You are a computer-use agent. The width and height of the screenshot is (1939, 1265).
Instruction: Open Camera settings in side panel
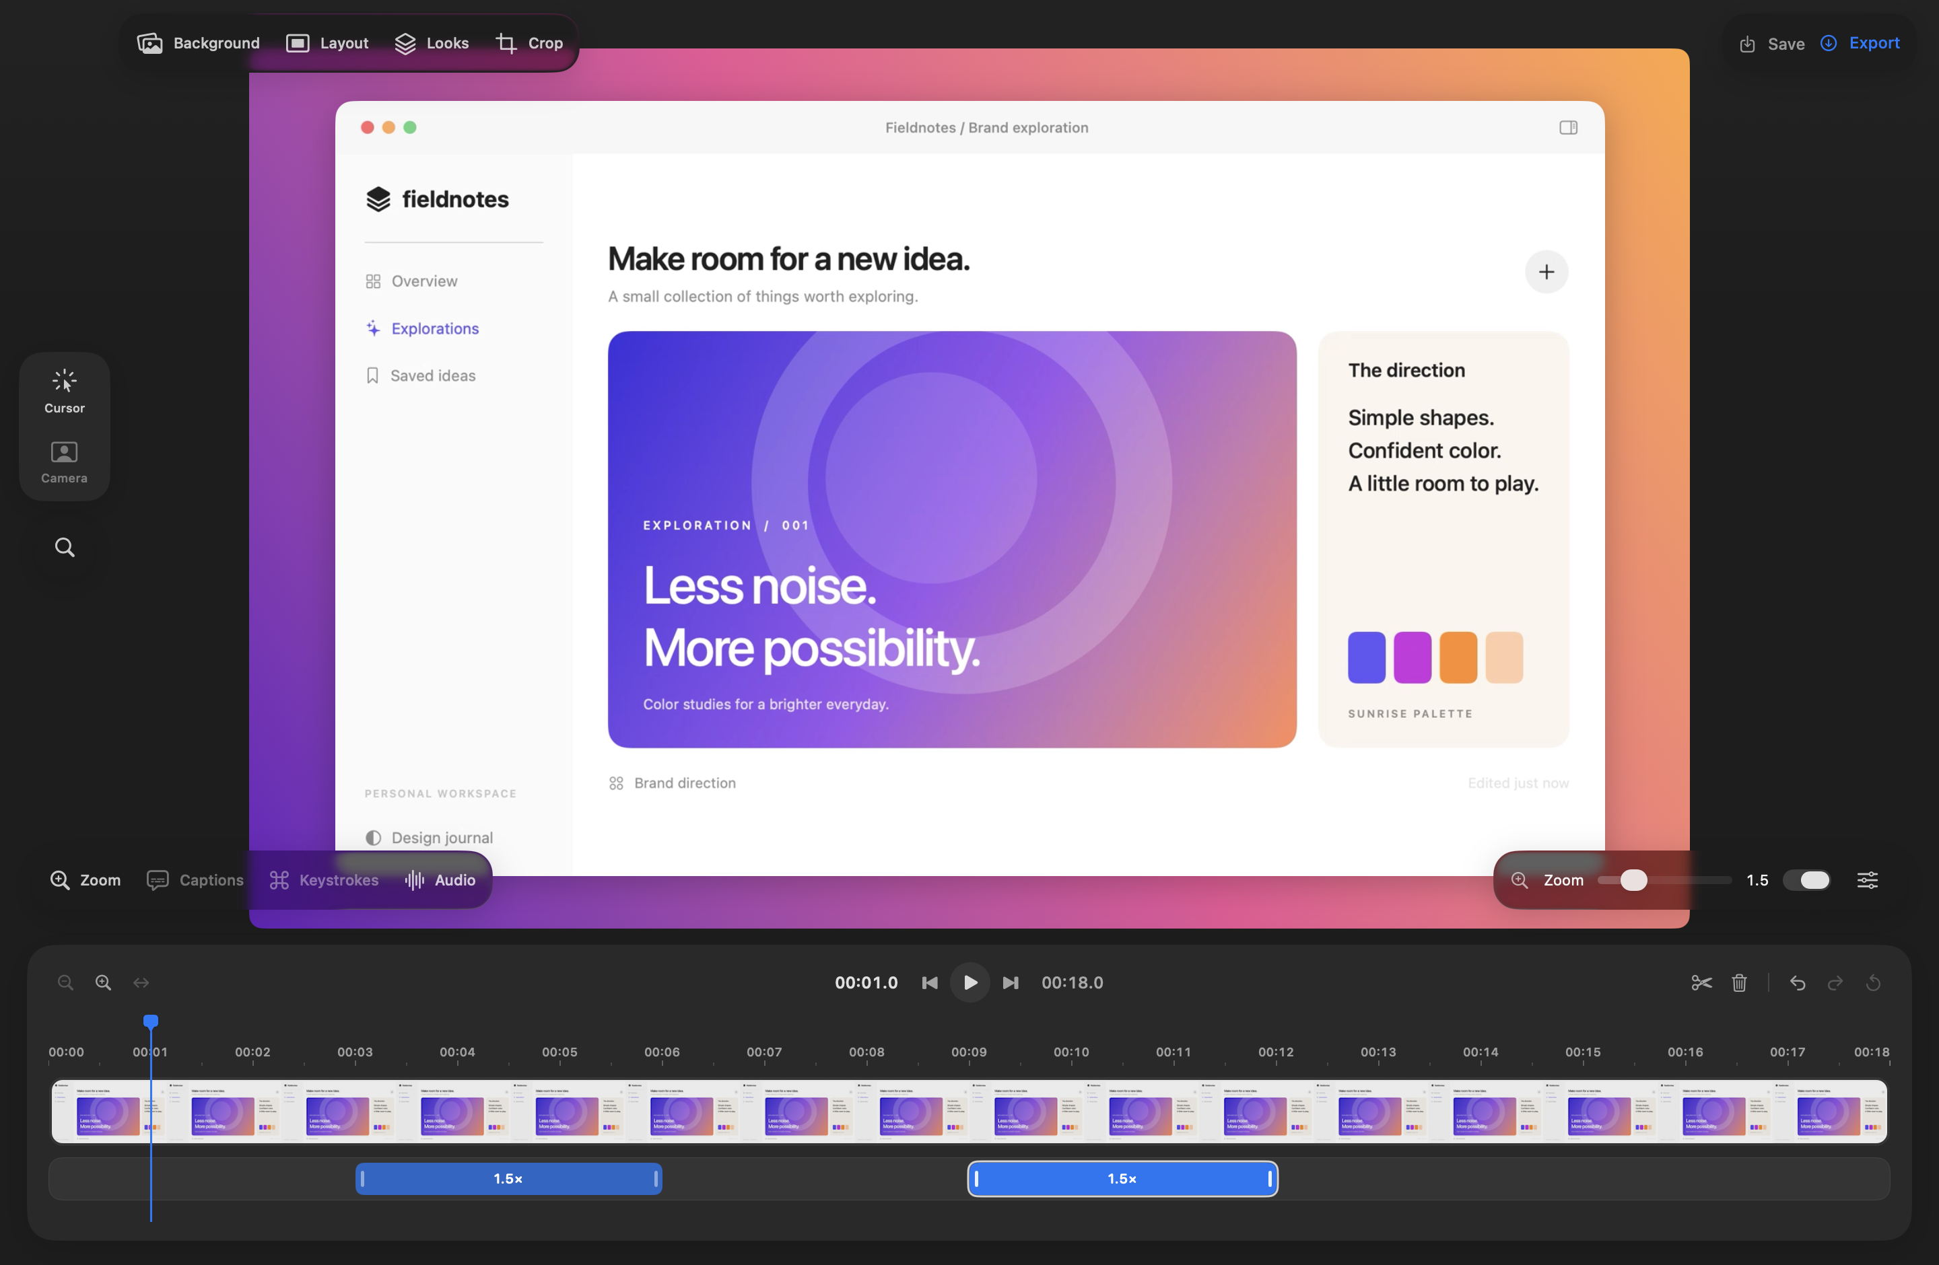tap(65, 462)
